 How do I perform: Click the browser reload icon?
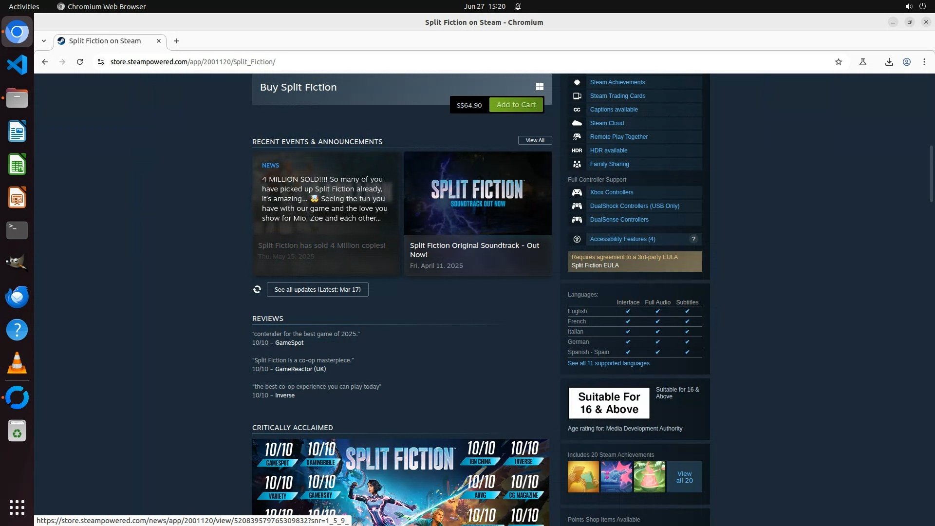80,62
